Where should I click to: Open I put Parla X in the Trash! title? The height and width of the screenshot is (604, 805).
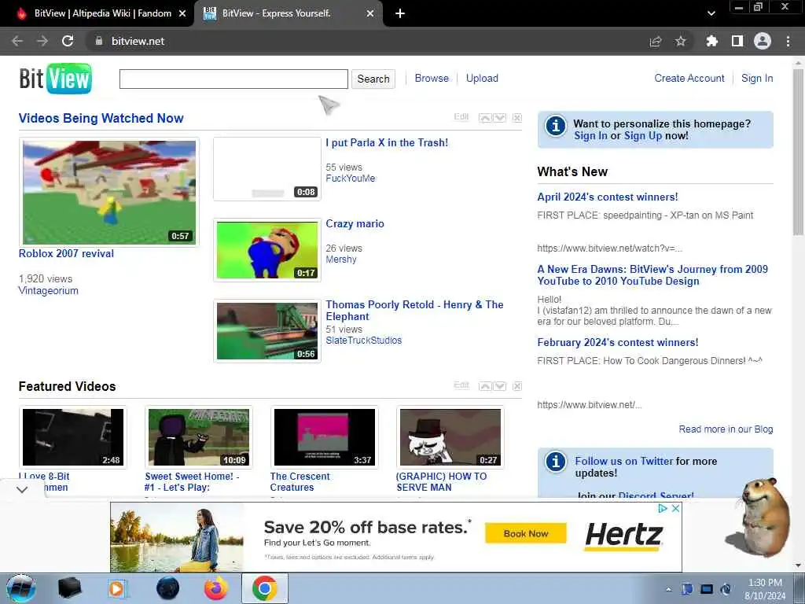pos(387,143)
